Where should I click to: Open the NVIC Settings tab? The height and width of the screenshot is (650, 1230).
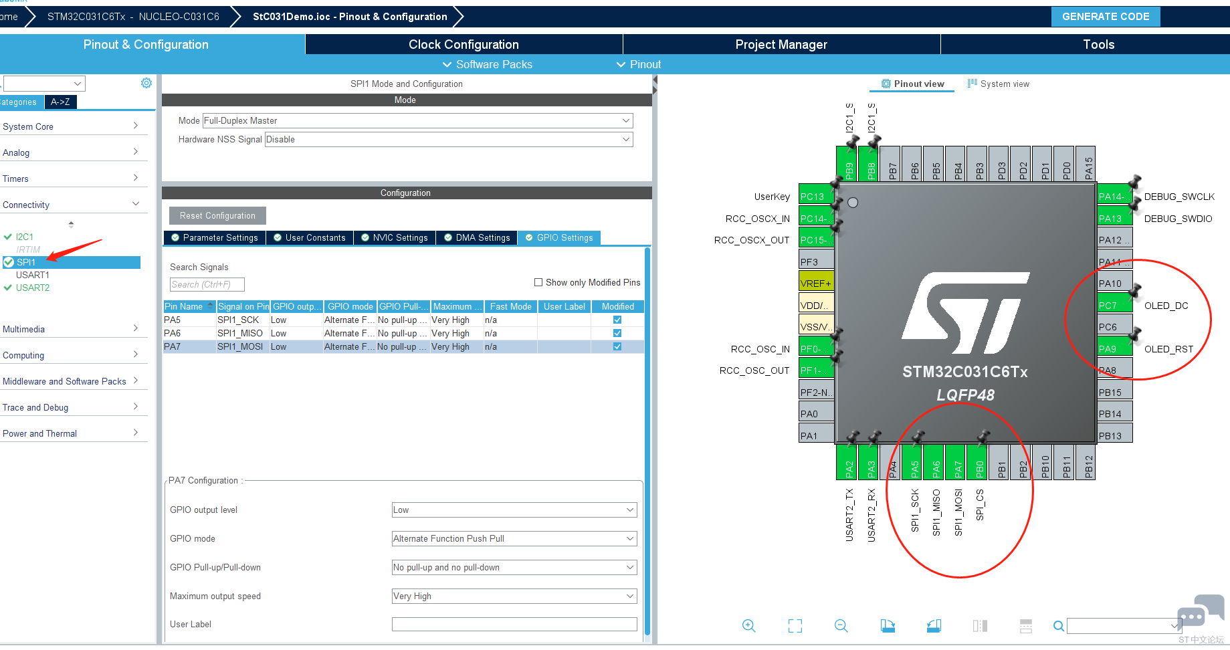tap(395, 237)
